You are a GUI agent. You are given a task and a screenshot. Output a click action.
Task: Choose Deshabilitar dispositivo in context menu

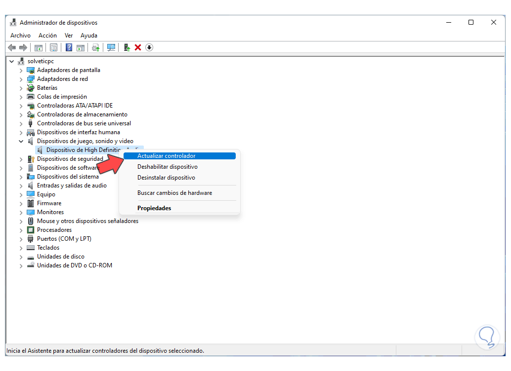click(179, 167)
